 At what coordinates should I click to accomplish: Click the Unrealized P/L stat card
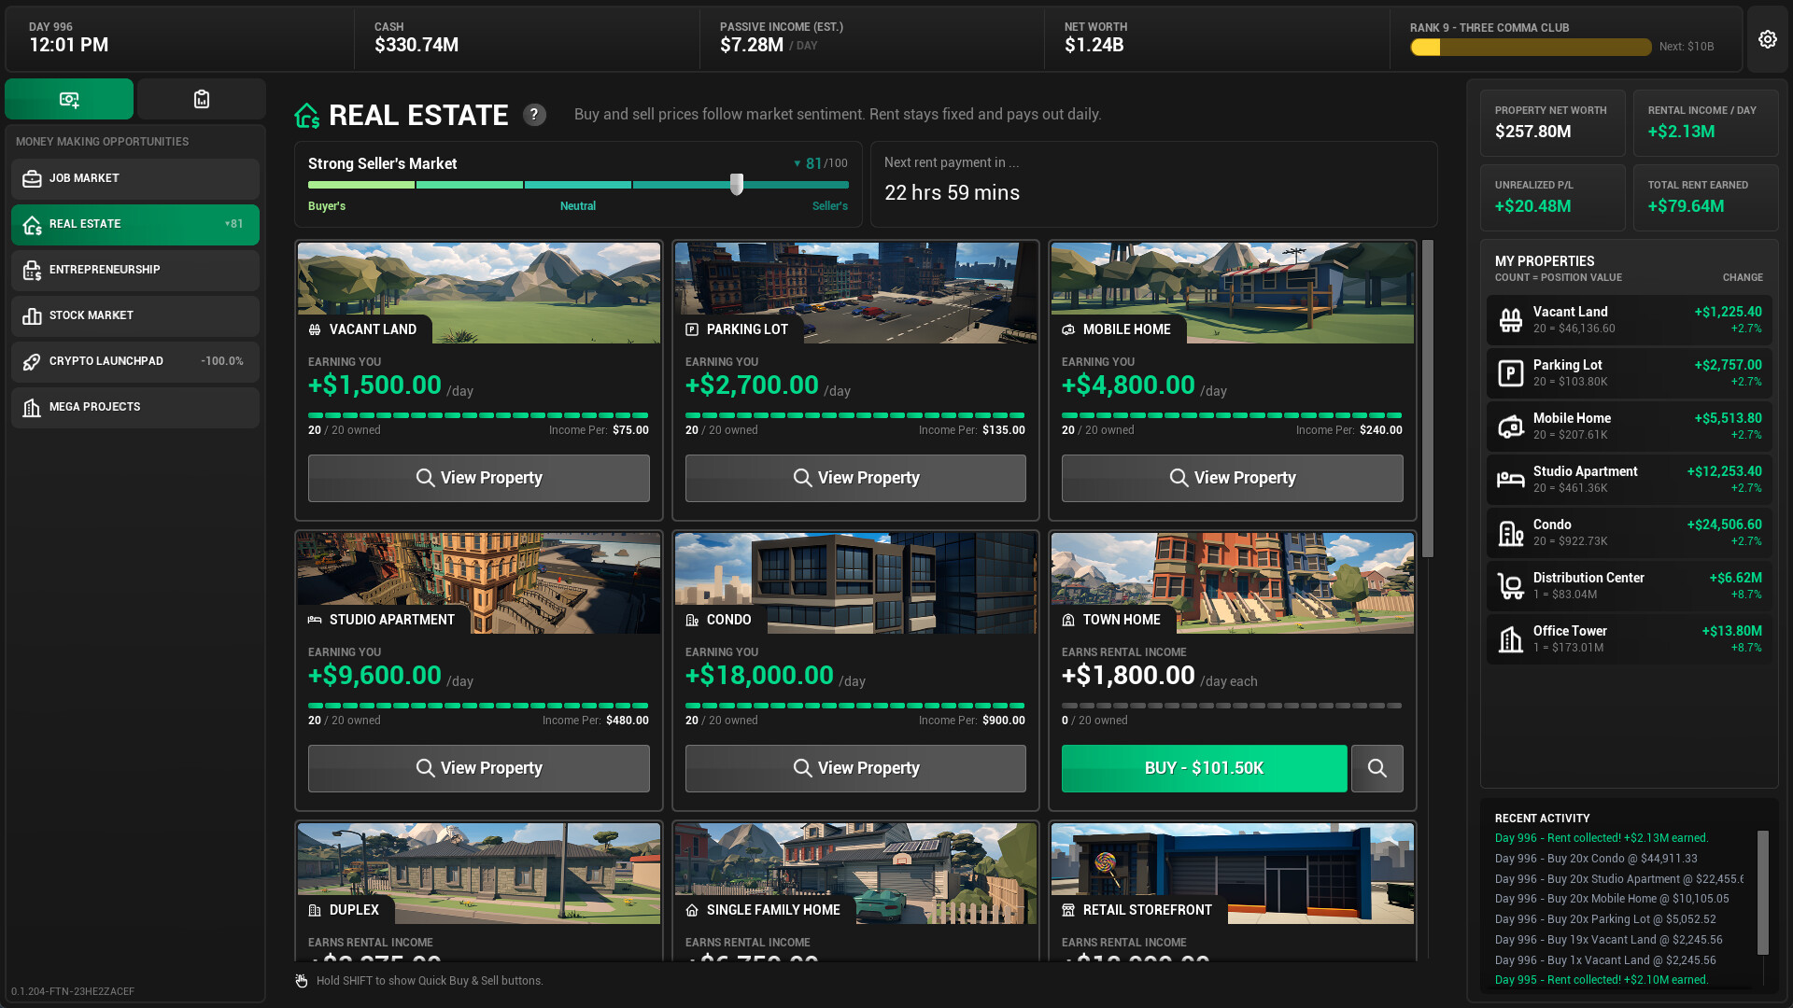coord(1553,198)
